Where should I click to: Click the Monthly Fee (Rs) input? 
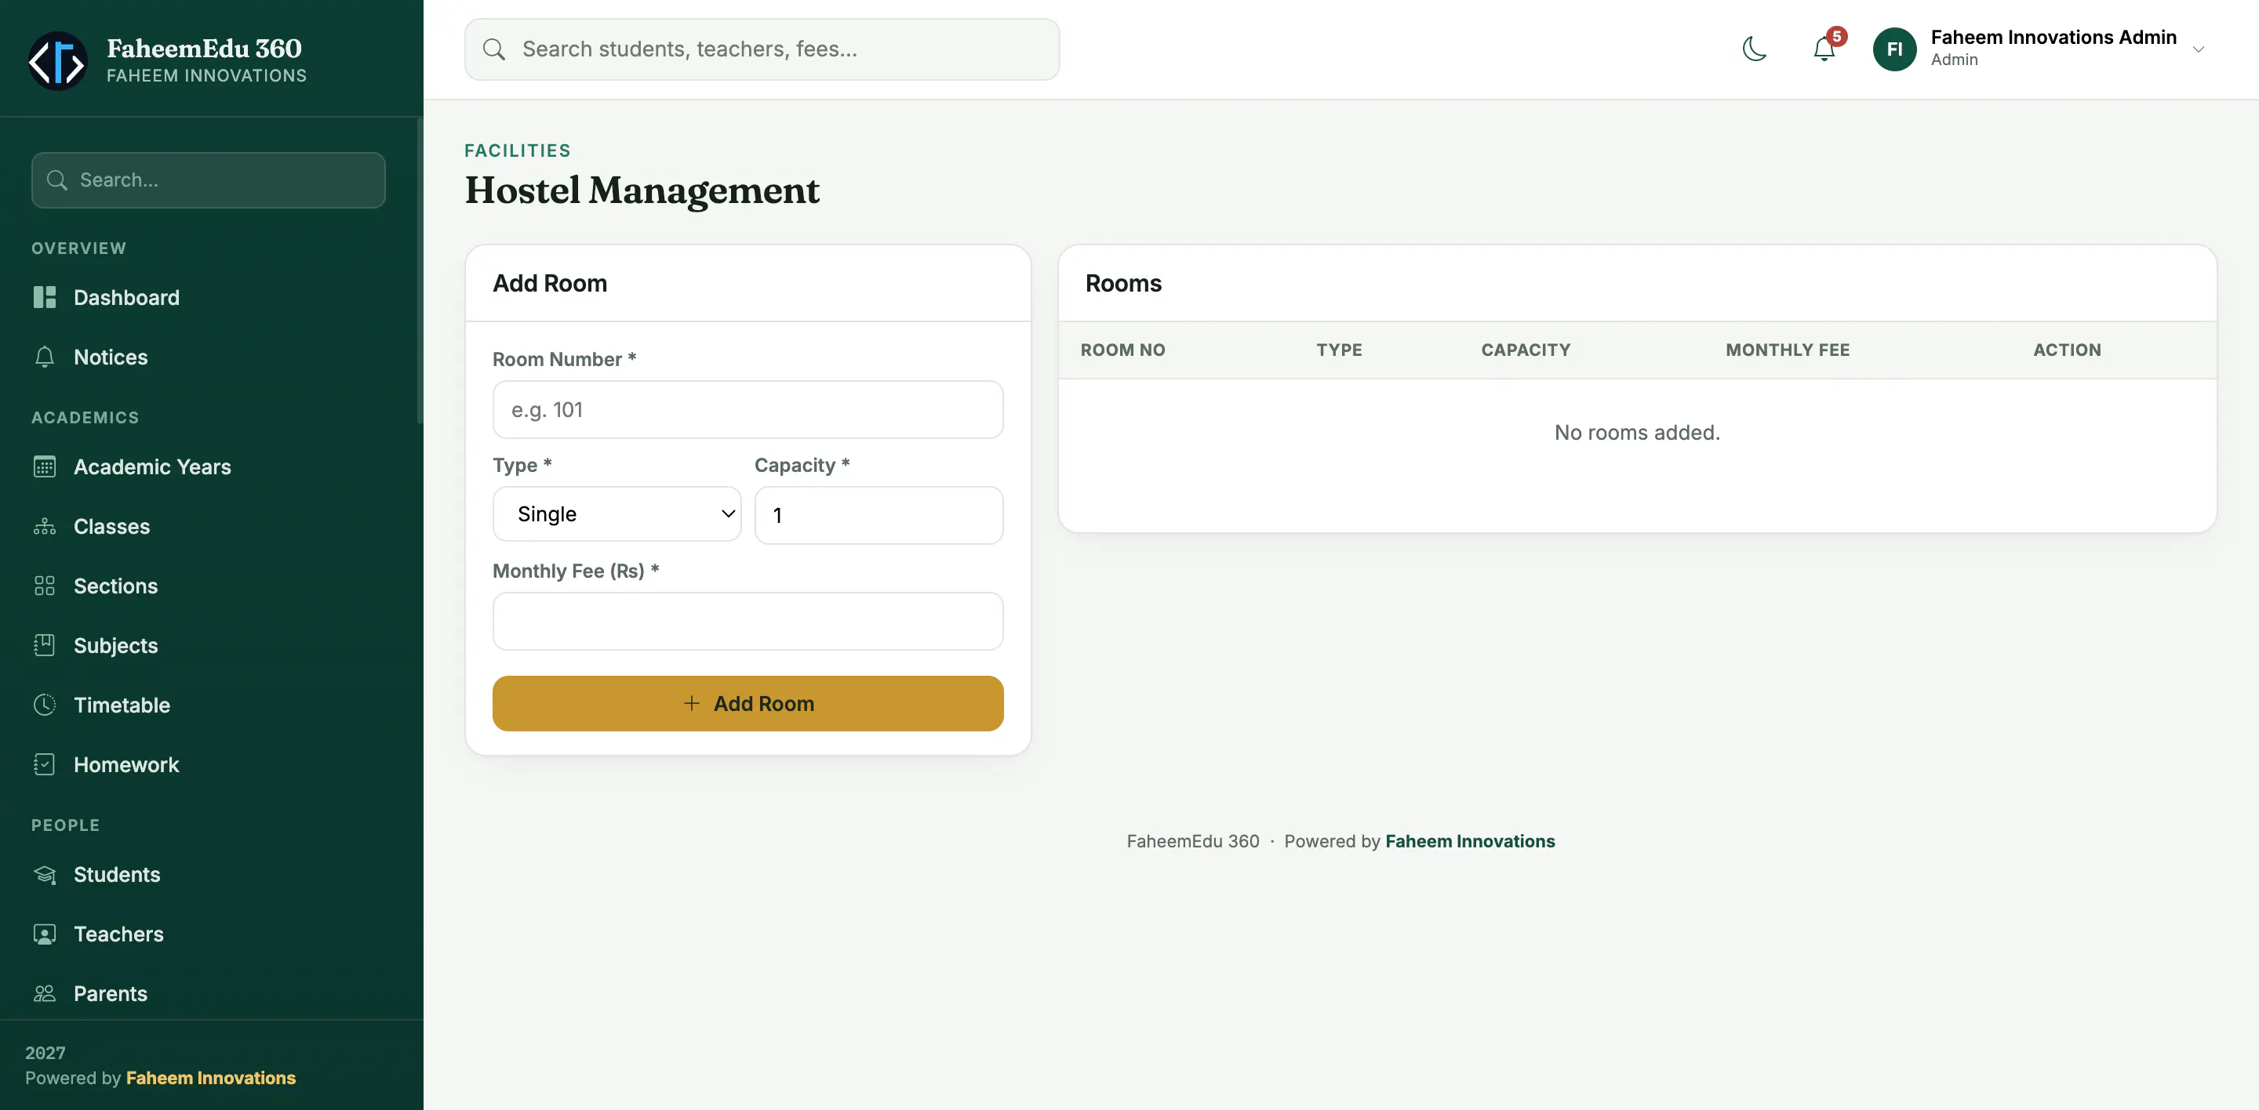[x=748, y=621]
